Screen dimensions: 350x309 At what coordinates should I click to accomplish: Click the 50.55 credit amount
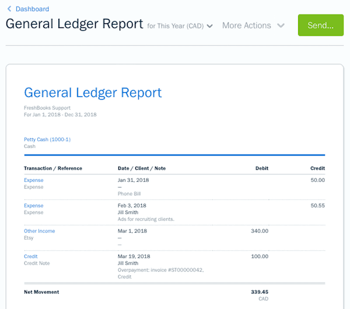click(317, 206)
